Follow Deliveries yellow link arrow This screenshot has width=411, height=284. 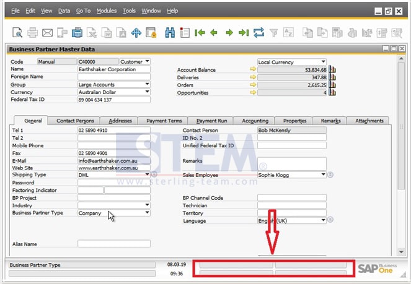pos(253,77)
